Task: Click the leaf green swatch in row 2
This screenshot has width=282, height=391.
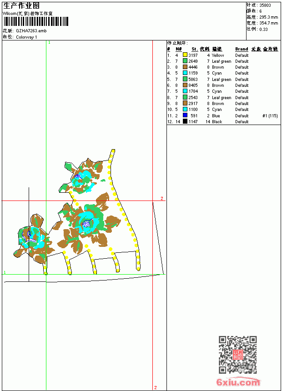Action: click(185, 61)
